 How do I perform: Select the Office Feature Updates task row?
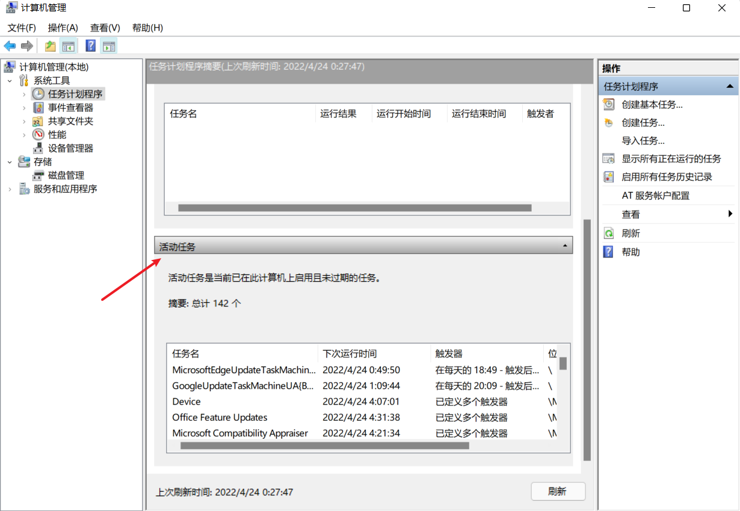[363, 417]
